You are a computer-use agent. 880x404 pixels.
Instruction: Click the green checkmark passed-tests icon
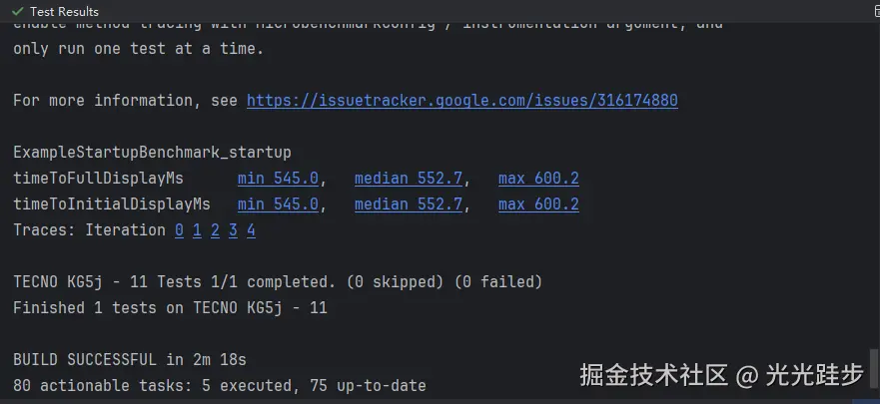click(x=17, y=11)
